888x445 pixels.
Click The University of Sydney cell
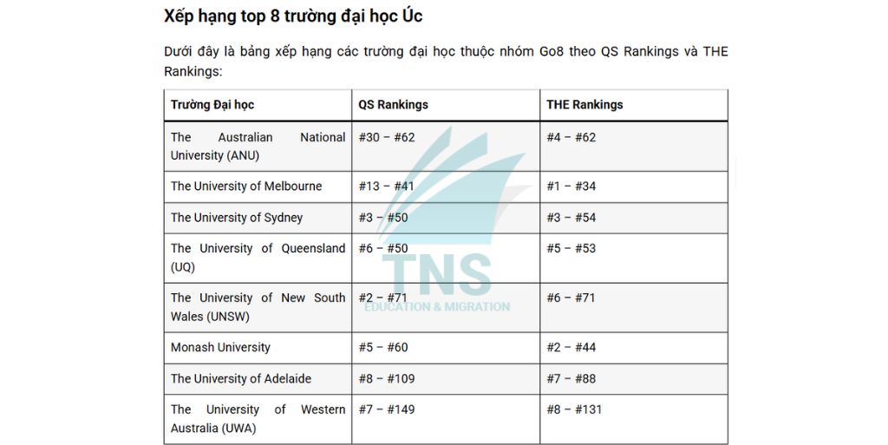click(x=237, y=218)
